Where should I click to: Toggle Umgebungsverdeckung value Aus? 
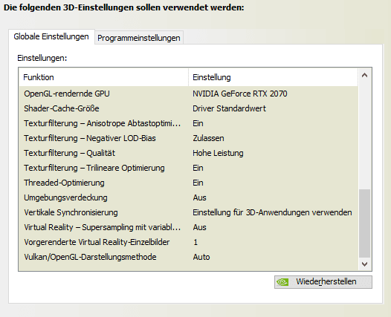199,197
